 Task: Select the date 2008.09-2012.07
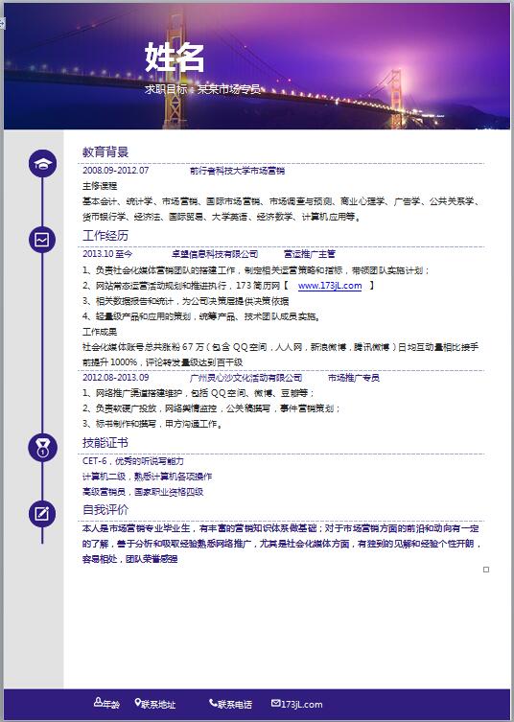pos(116,171)
